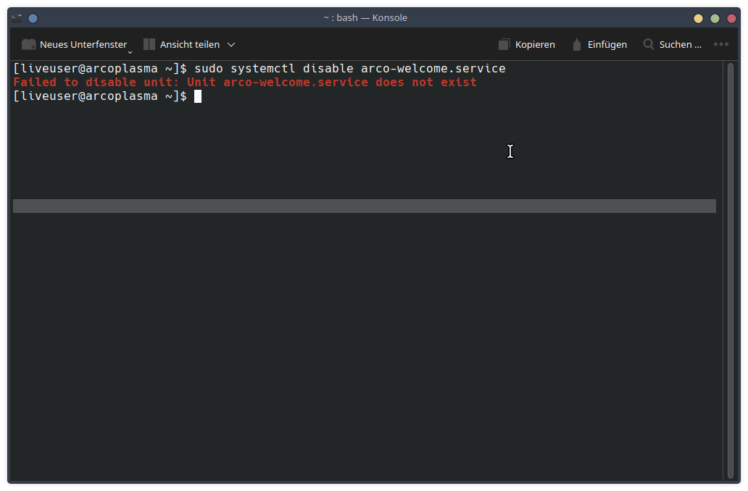
Task: Minimize window with the yellow button
Action: 698,18
